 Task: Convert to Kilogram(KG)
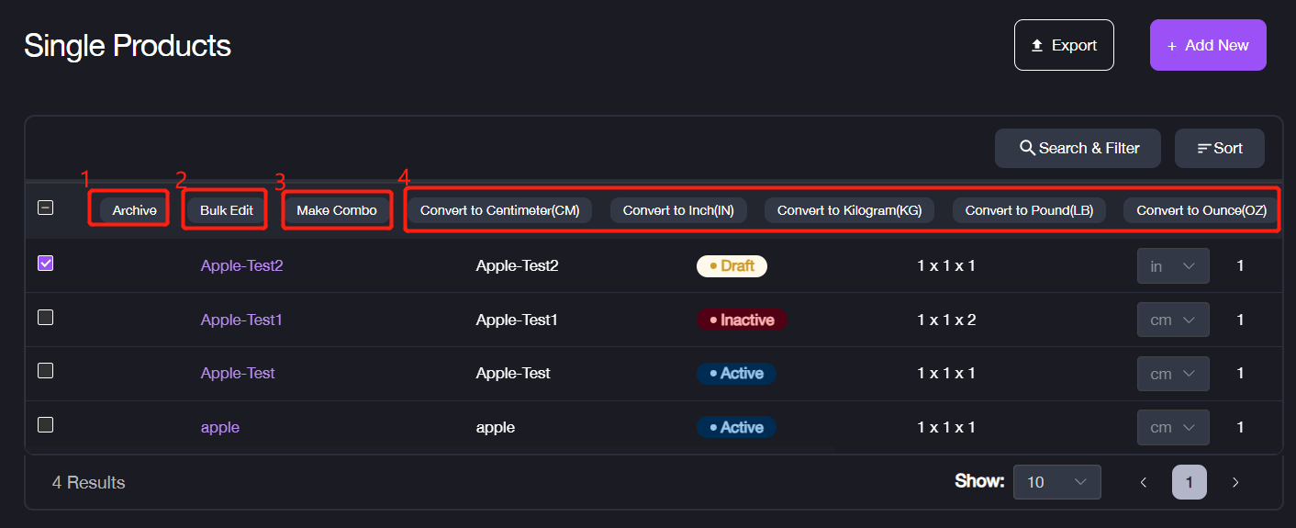point(849,210)
